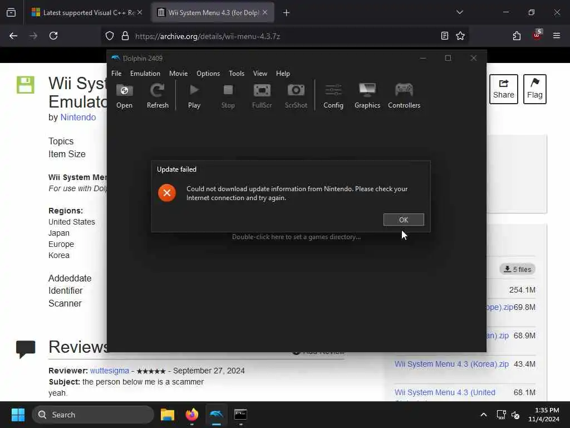Click the archive.org floppy disk software icon
Image resolution: width=570 pixels, height=428 pixels.
[x=26, y=85]
